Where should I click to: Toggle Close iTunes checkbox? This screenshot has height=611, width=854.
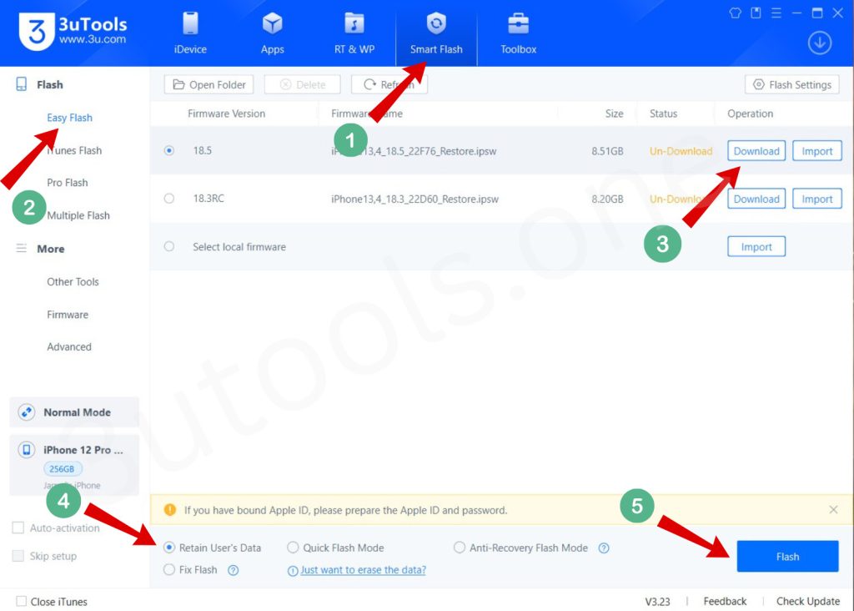[x=21, y=601]
